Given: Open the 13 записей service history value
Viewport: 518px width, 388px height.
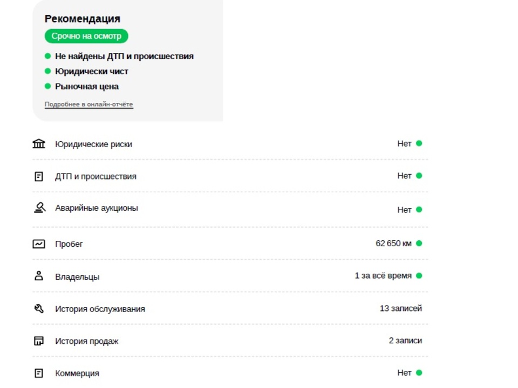Looking at the screenshot, I should point(401,308).
